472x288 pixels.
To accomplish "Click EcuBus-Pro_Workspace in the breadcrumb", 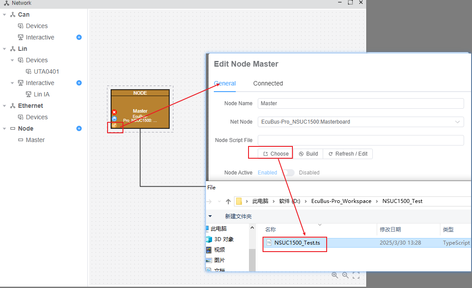I will 341,201.
